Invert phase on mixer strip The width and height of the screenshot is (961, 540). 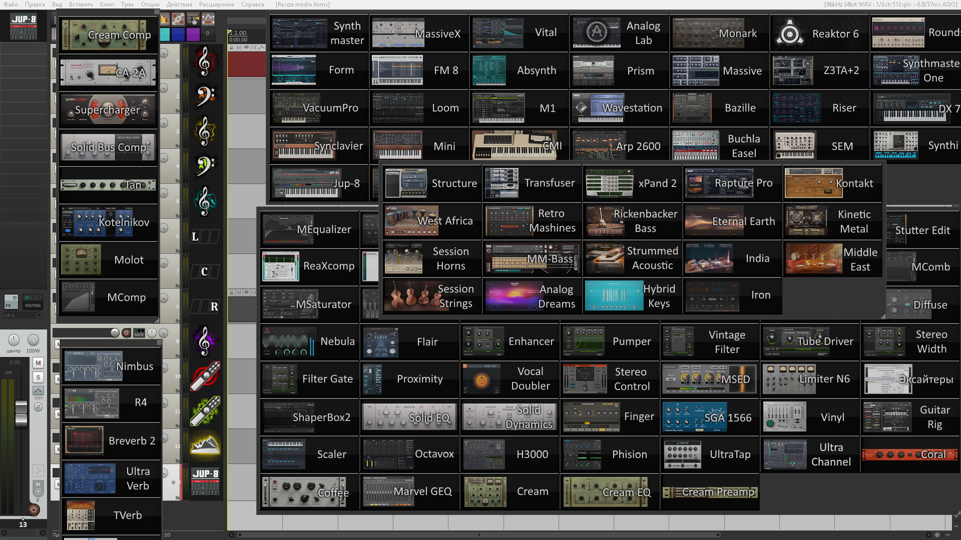(x=38, y=407)
